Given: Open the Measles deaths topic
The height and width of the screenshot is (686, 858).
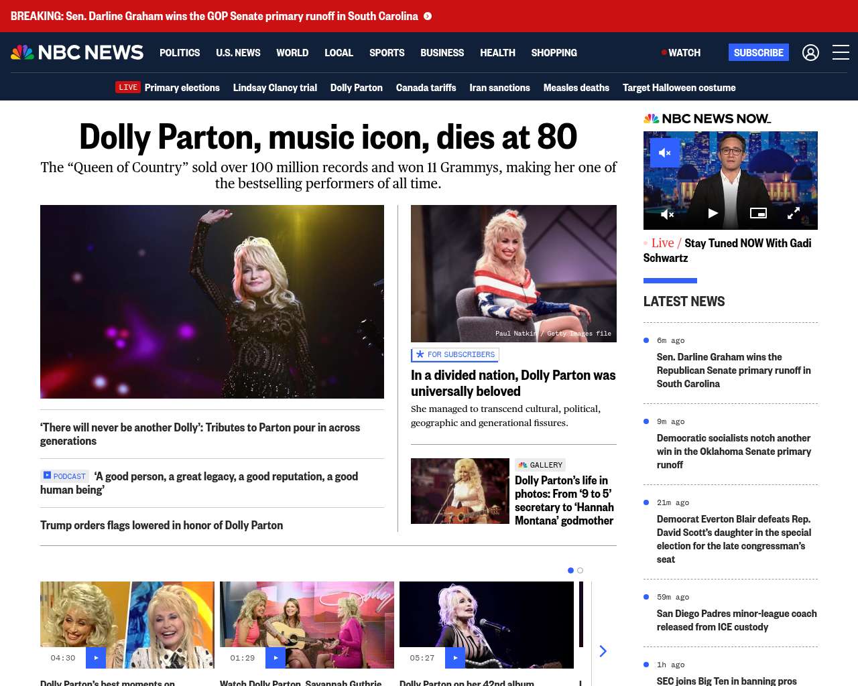Looking at the screenshot, I should click(576, 87).
